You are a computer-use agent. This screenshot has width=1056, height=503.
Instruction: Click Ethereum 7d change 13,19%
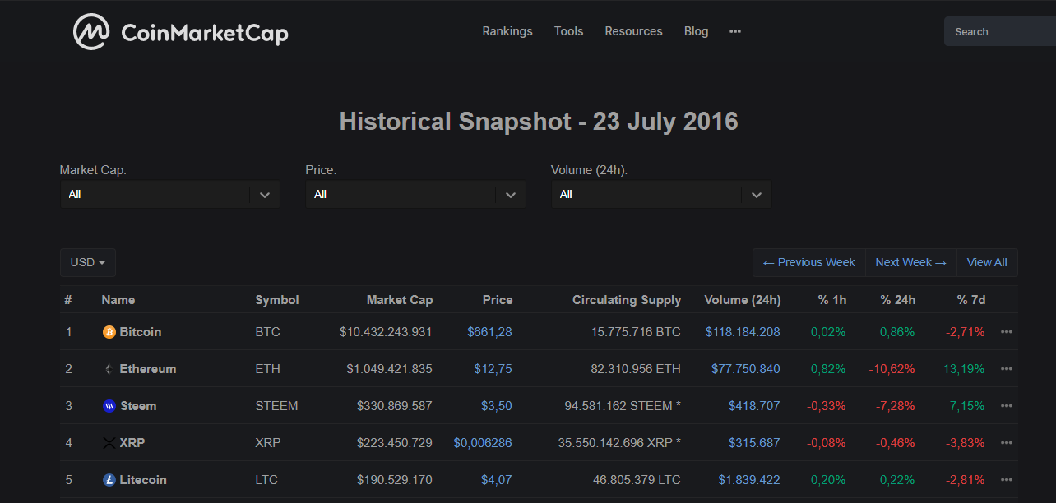tap(964, 369)
